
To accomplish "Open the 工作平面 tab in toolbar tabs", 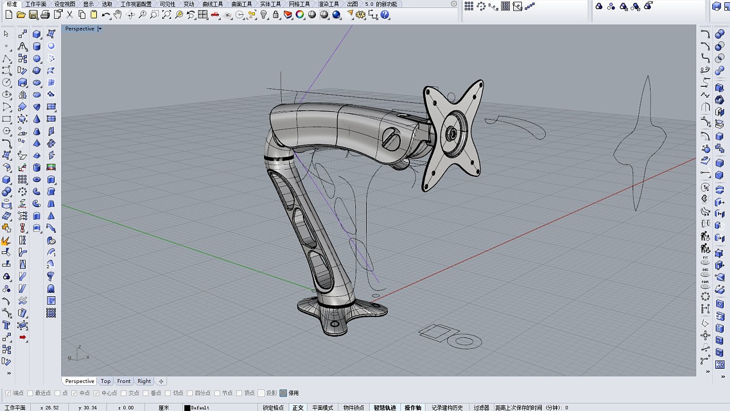I will point(36,4).
